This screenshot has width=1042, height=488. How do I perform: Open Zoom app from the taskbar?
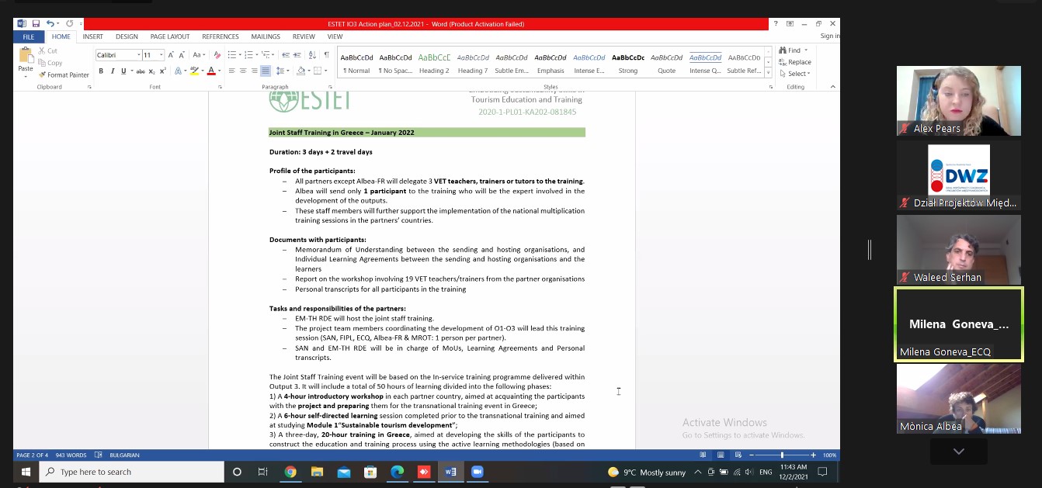coord(477,472)
